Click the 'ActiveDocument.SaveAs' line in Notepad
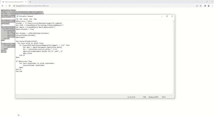This screenshot has width=214, height=120. coord(43,51)
